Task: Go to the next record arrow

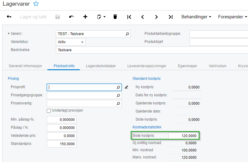Action: pos(157,17)
